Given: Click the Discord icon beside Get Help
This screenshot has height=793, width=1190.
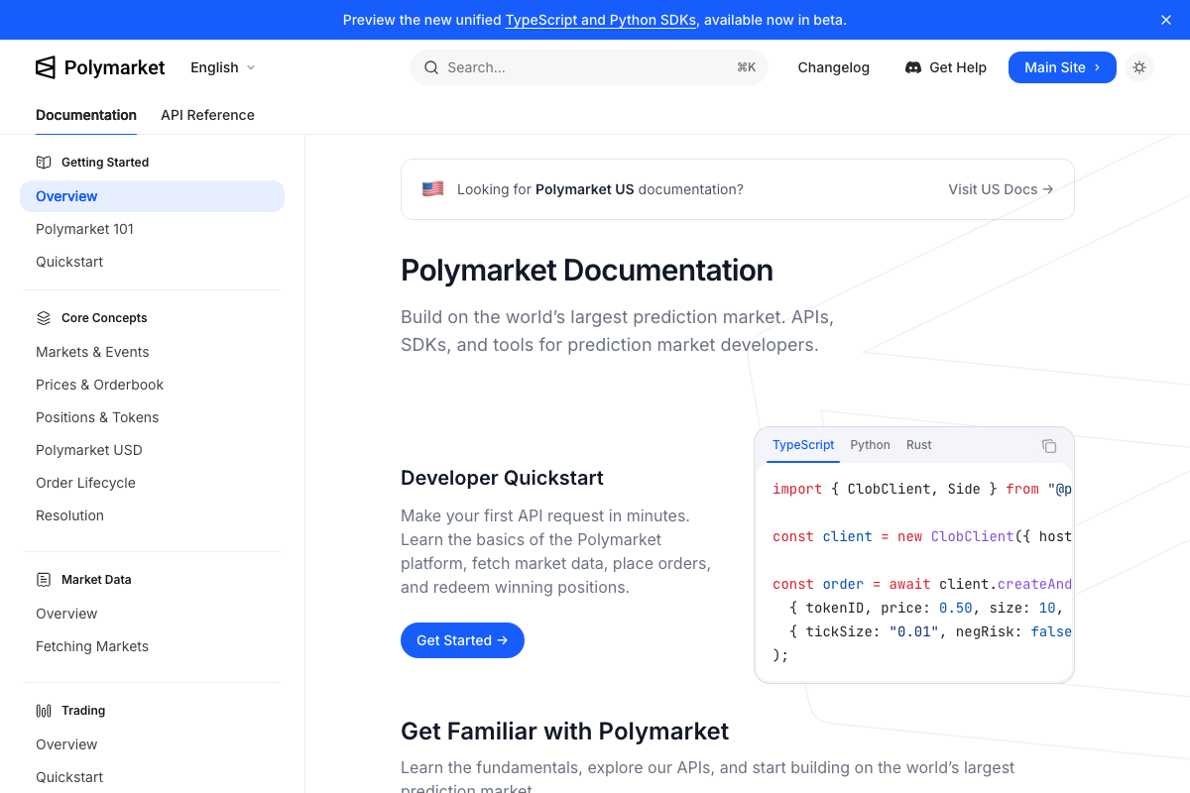Looking at the screenshot, I should tap(913, 67).
